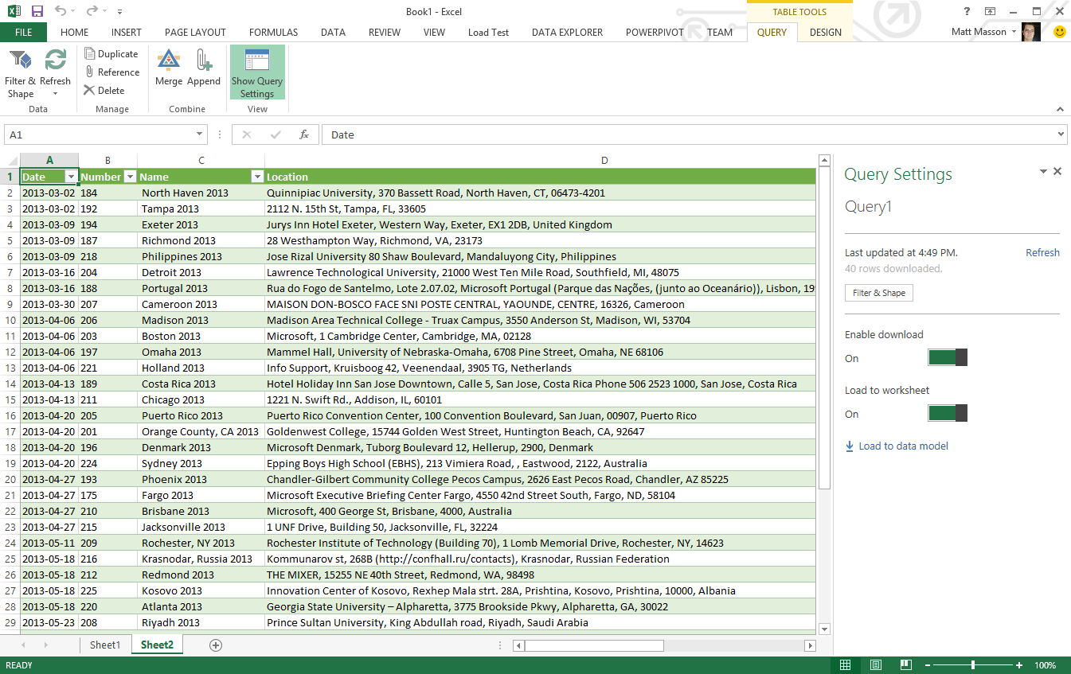The image size is (1071, 674).
Task: Click the 100% zoom level
Action: point(1046,665)
